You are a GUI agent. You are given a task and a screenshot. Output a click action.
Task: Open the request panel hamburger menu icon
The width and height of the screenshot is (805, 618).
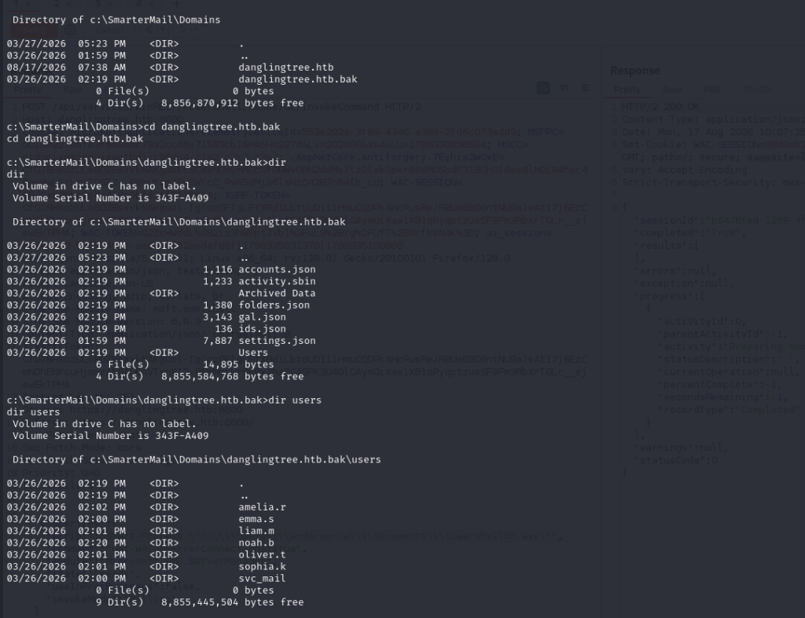[585, 88]
